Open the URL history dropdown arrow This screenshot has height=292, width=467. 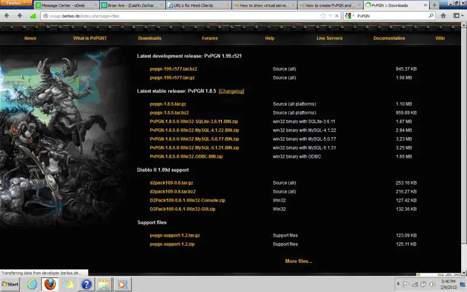click(330, 16)
